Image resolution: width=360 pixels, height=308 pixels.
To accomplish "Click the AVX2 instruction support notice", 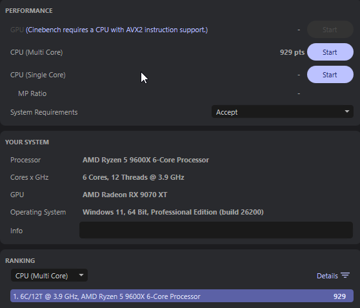I will pos(117,30).
